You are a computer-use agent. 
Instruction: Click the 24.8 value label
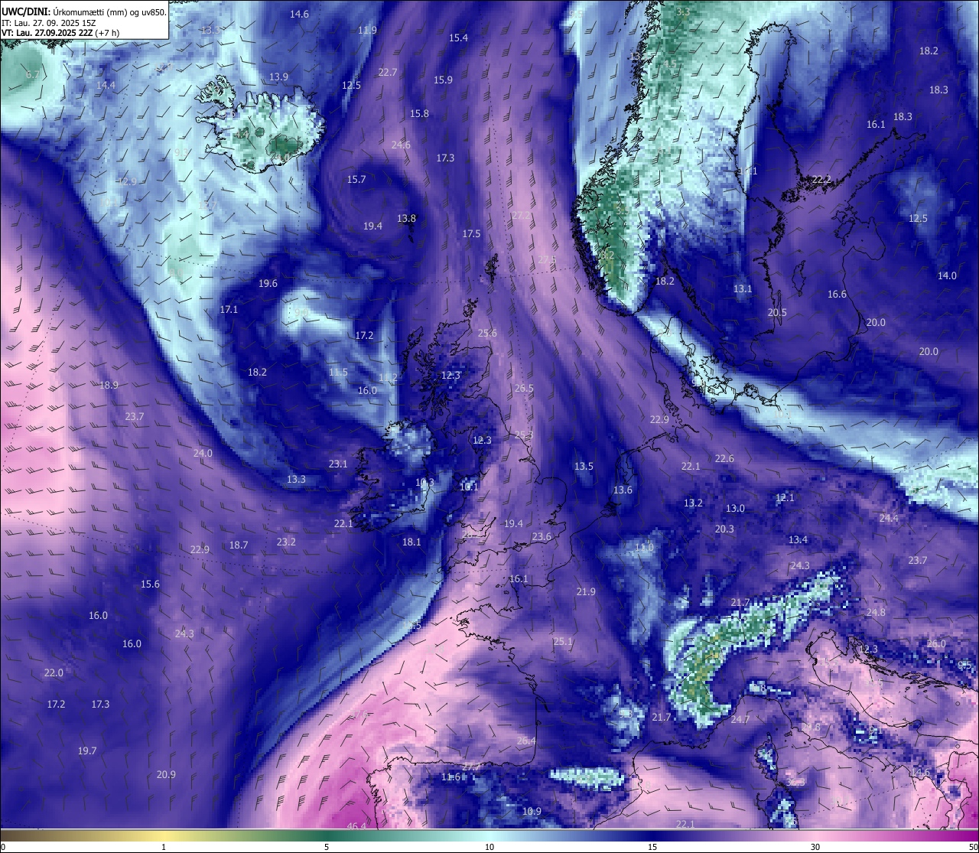[876, 613]
